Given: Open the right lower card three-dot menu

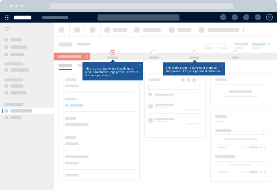Looking at the screenshot, I should point(264,130).
